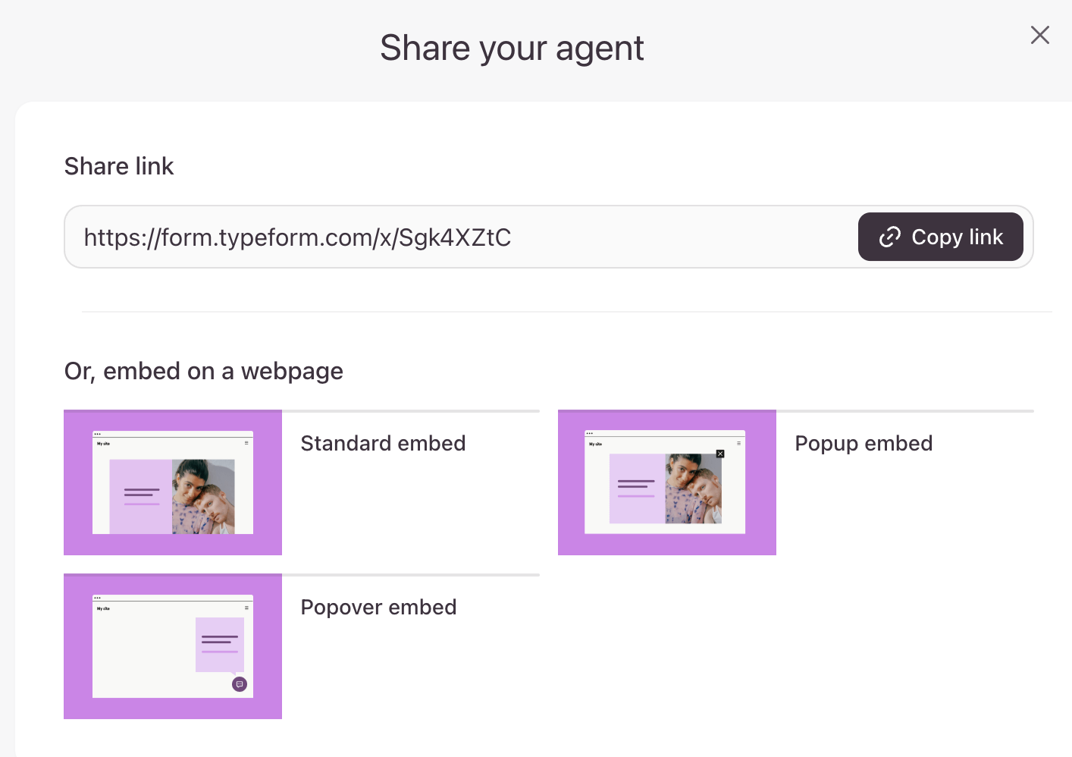
Task: Click the Copy link button
Action: (940, 237)
